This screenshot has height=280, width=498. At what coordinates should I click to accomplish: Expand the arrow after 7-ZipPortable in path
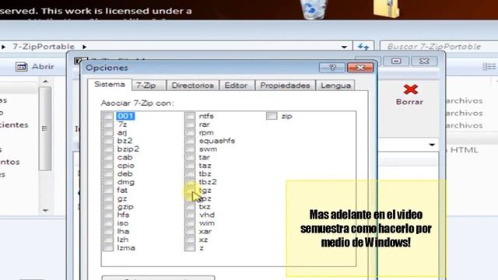[x=84, y=47]
